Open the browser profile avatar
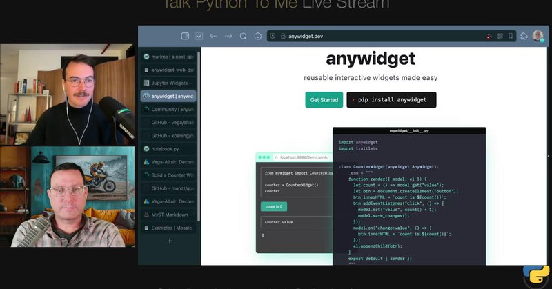 (x=538, y=36)
